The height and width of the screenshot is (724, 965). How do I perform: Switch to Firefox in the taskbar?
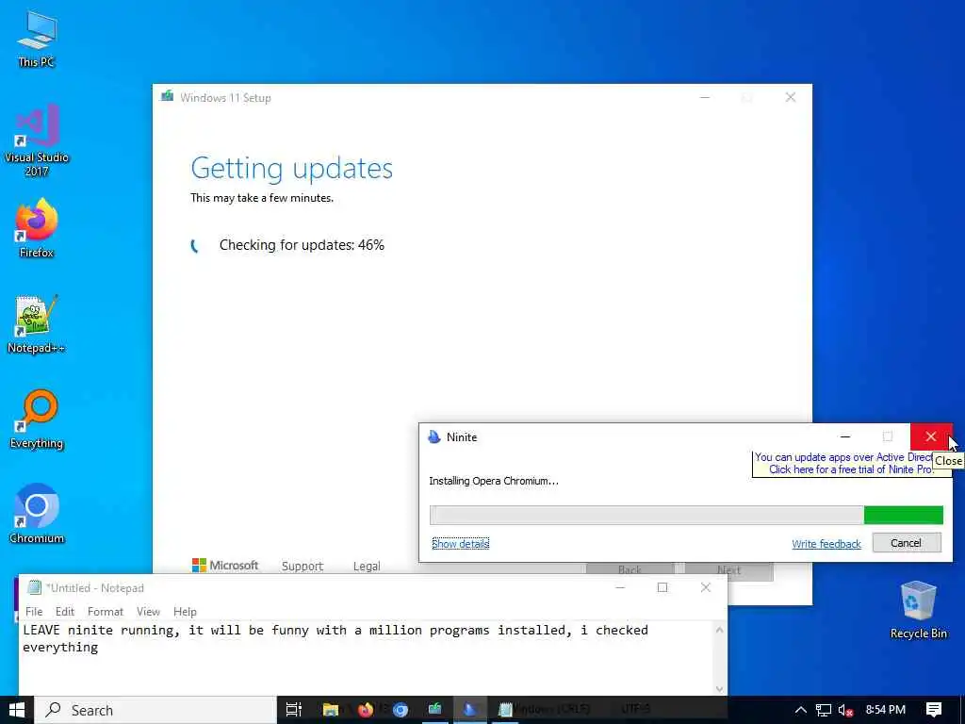(x=366, y=710)
